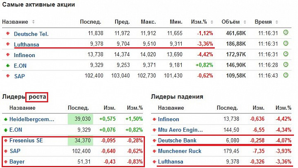Screen dimensions: 298x168
Task: Click red down arrow beside Mtu Aero Engin
Action: click(x=154, y=130)
